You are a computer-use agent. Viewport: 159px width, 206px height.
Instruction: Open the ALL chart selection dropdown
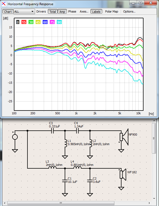point(24,11)
